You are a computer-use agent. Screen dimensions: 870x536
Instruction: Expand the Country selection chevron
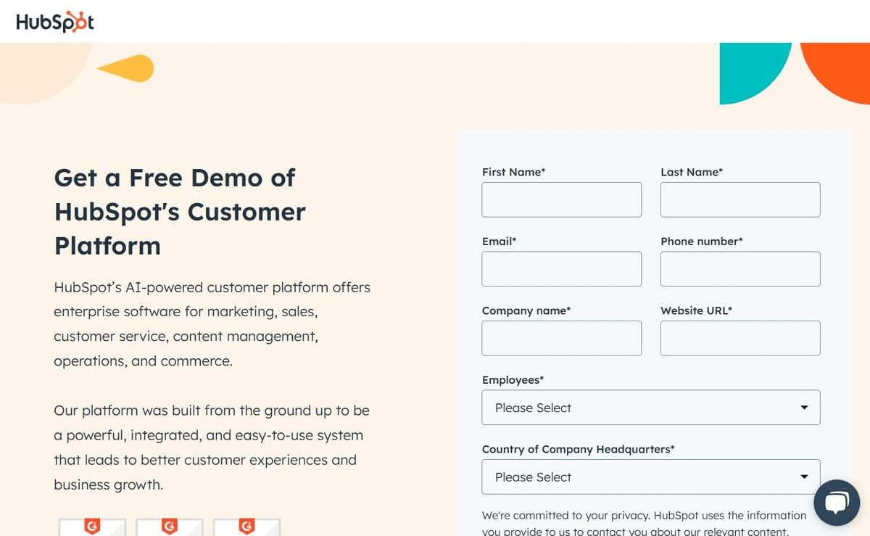804,477
